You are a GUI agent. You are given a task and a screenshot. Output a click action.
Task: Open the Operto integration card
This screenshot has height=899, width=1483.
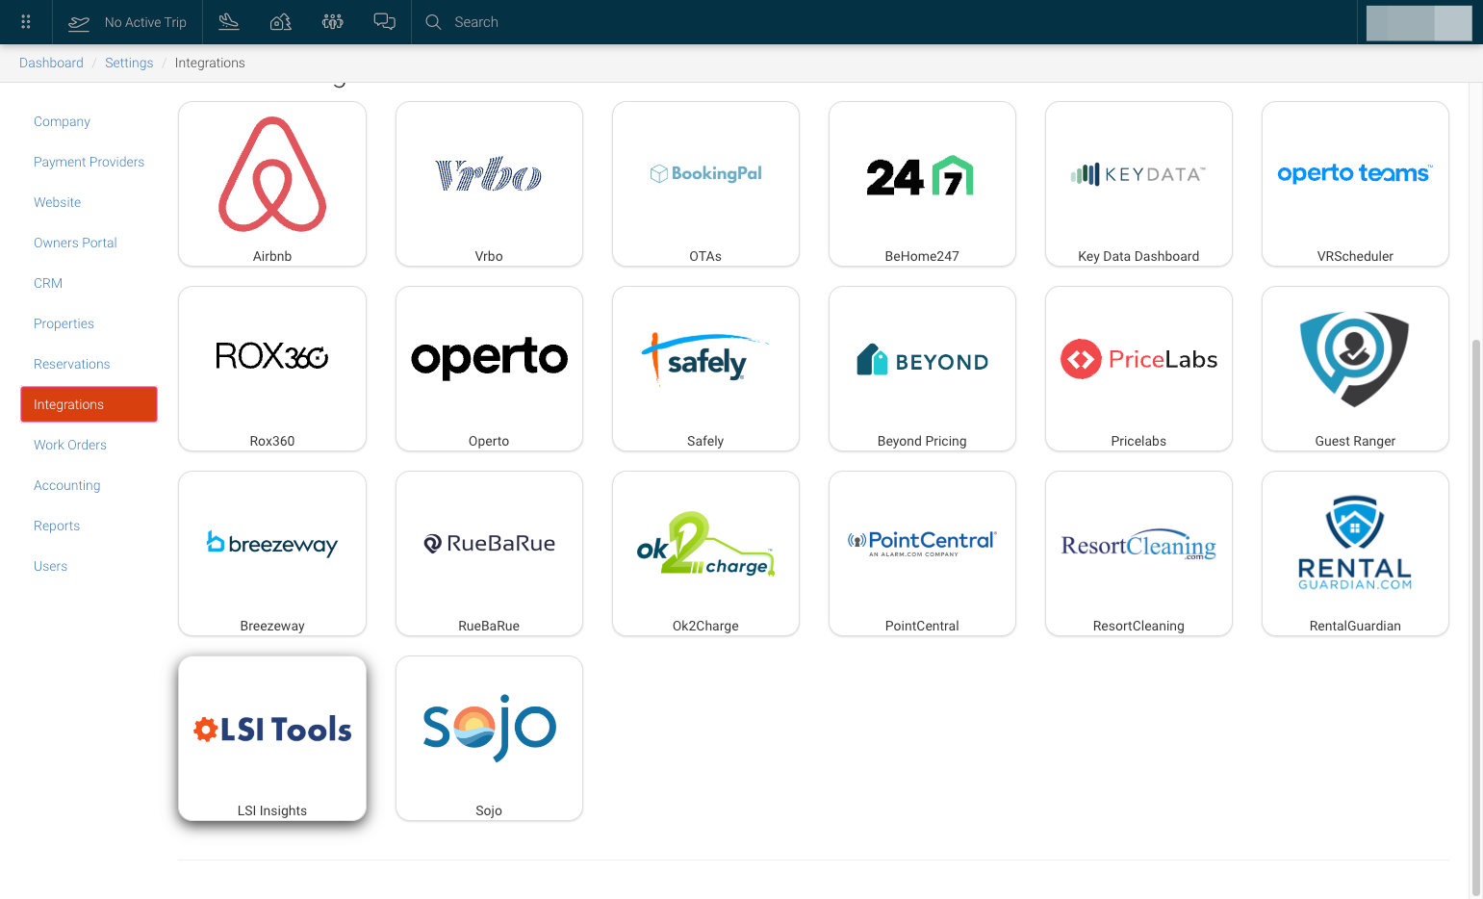pyautogui.click(x=489, y=369)
